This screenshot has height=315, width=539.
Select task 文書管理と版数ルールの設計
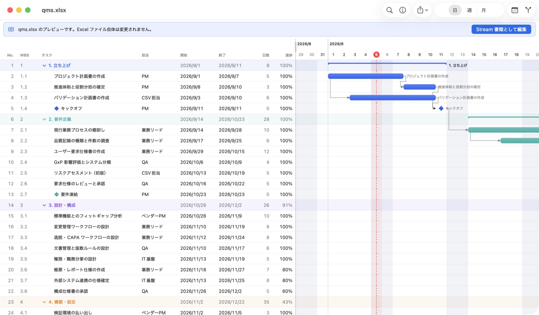(82, 248)
